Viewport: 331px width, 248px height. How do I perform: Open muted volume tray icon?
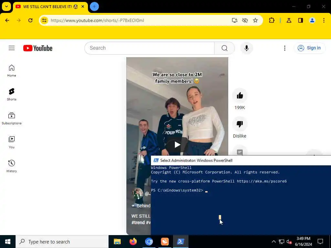click(x=289, y=242)
